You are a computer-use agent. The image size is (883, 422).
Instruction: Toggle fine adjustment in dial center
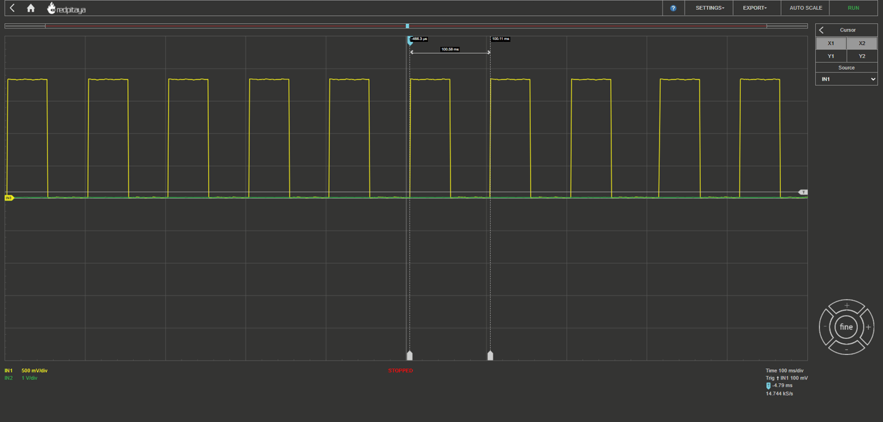846,327
